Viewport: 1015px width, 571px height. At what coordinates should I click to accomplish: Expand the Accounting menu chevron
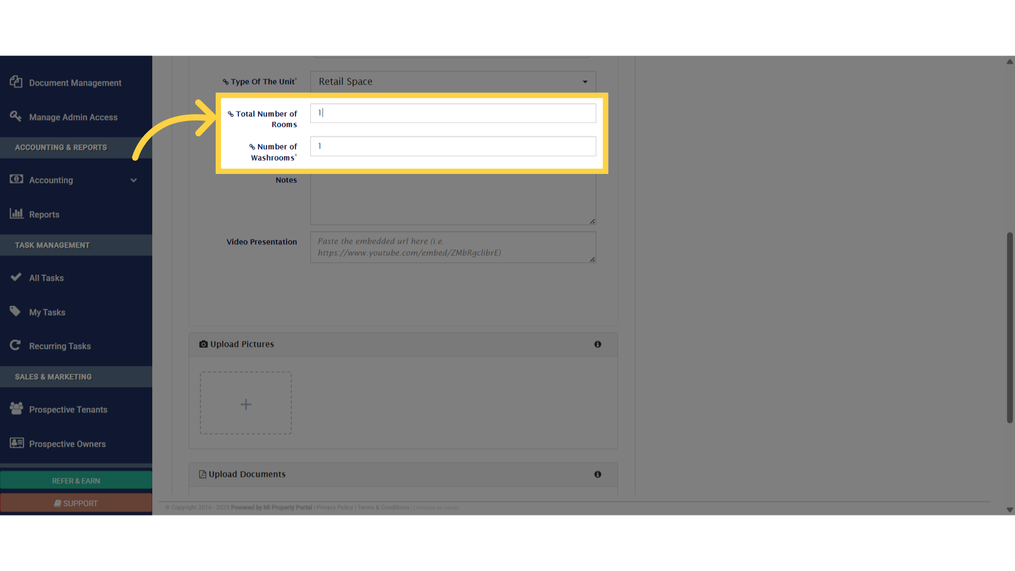134,180
